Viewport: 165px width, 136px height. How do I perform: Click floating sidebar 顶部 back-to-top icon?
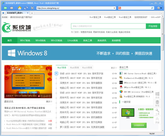tap(157, 120)
